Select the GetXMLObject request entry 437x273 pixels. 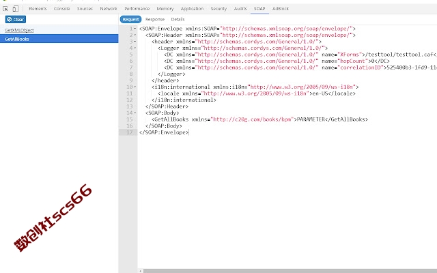point(59,30)
